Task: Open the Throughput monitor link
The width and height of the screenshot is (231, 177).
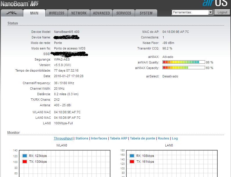Action: click(x=63, y=138)
